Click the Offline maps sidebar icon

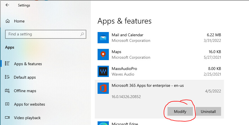pos(7,91)
